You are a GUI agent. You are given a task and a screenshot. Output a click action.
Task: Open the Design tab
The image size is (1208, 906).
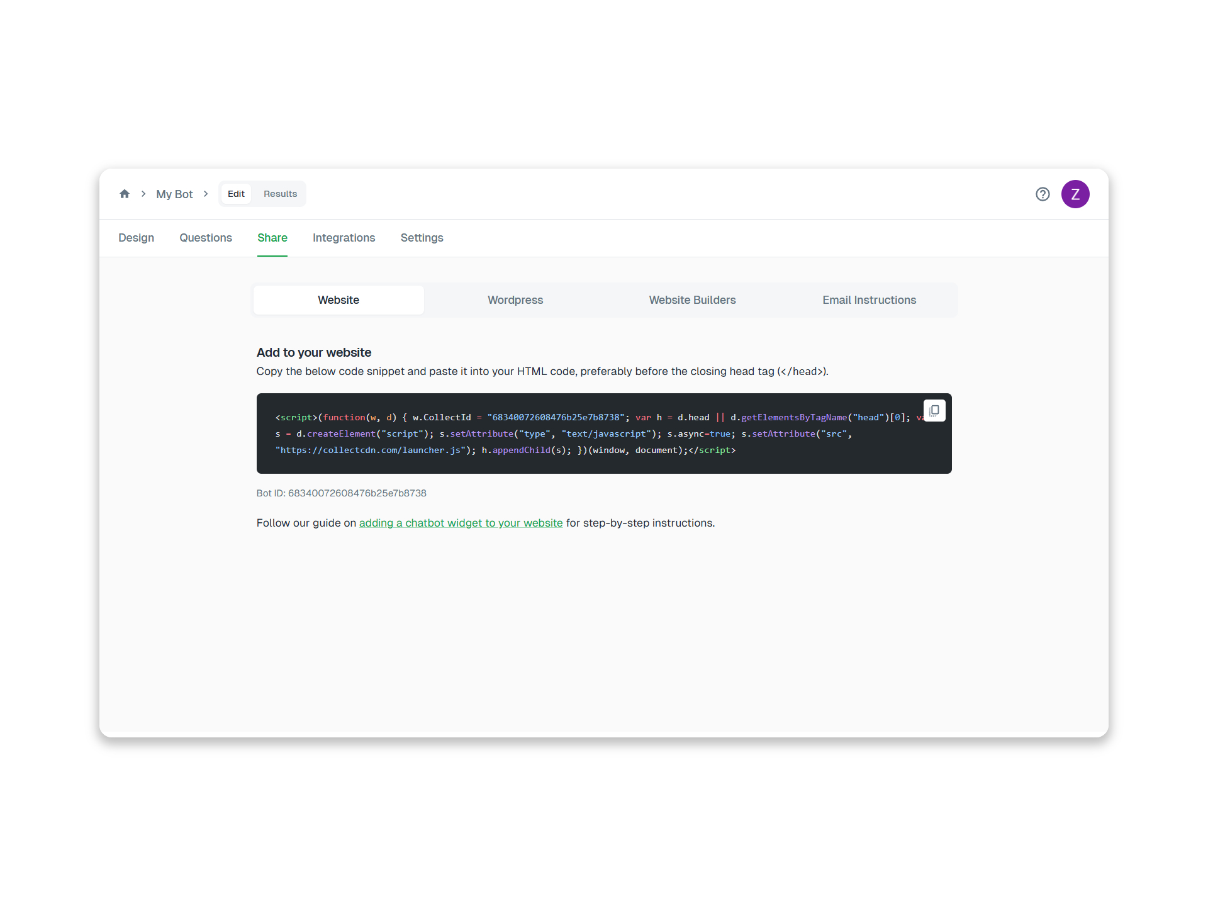pos(136,238)
